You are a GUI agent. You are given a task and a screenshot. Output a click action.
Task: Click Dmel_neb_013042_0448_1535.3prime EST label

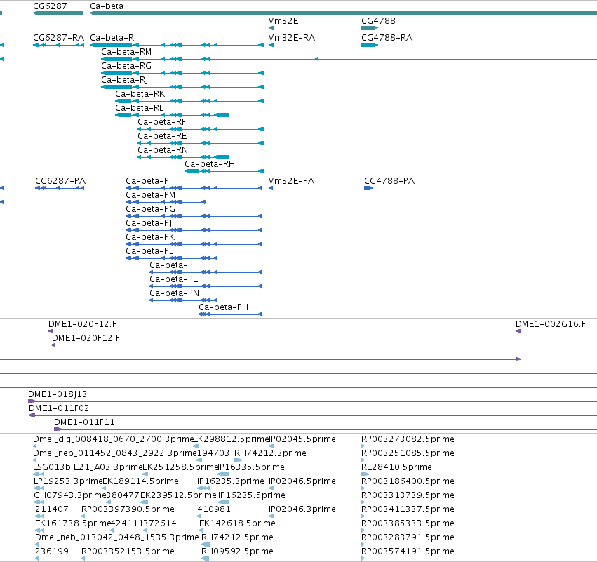(x=117, y=537)
